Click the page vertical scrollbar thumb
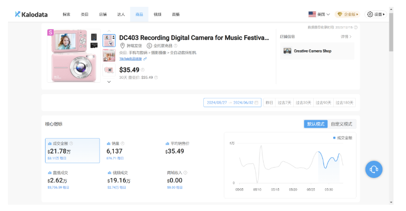The width and height of the screenshot is (406, 211). [391, 31]
